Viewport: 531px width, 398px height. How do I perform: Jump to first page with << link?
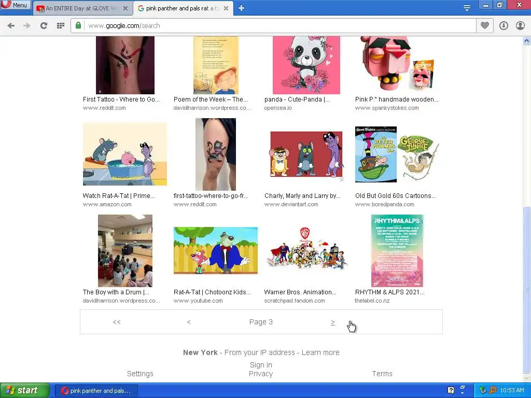pyautogui.click(x=117, y=322)
